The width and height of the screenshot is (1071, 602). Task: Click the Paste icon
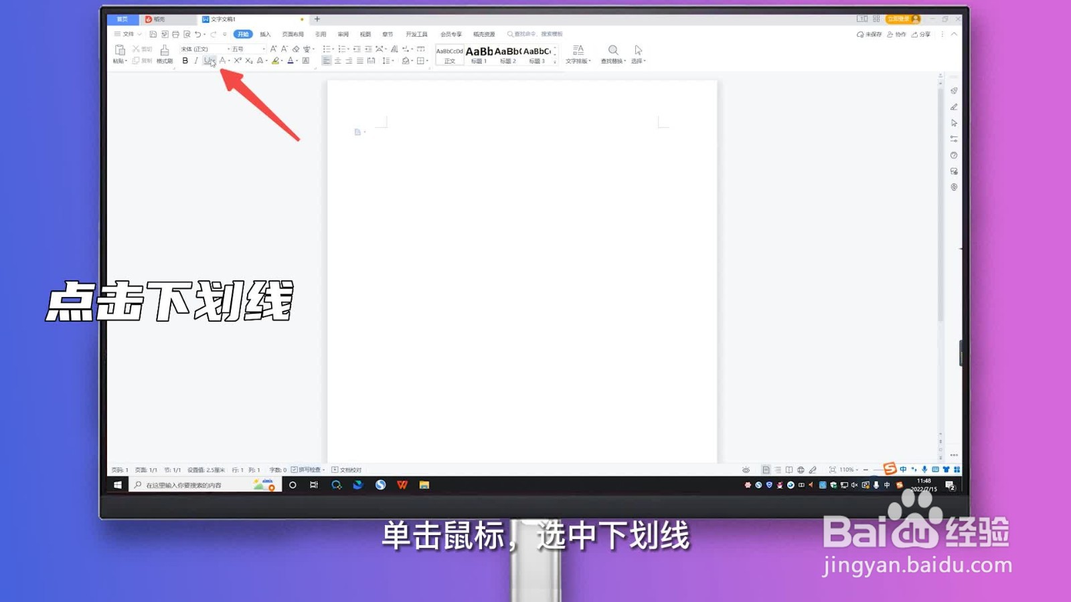tap(120, 50)
